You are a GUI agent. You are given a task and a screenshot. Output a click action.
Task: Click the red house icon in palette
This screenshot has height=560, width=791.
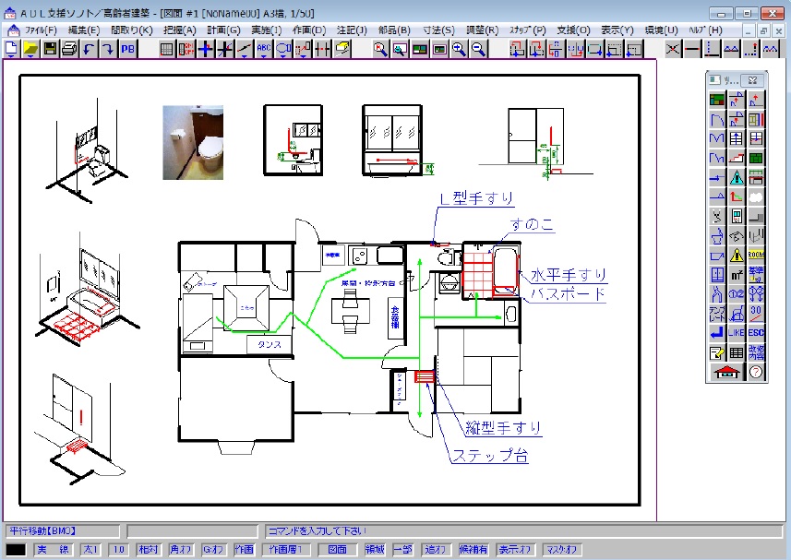tap(727, 372)
